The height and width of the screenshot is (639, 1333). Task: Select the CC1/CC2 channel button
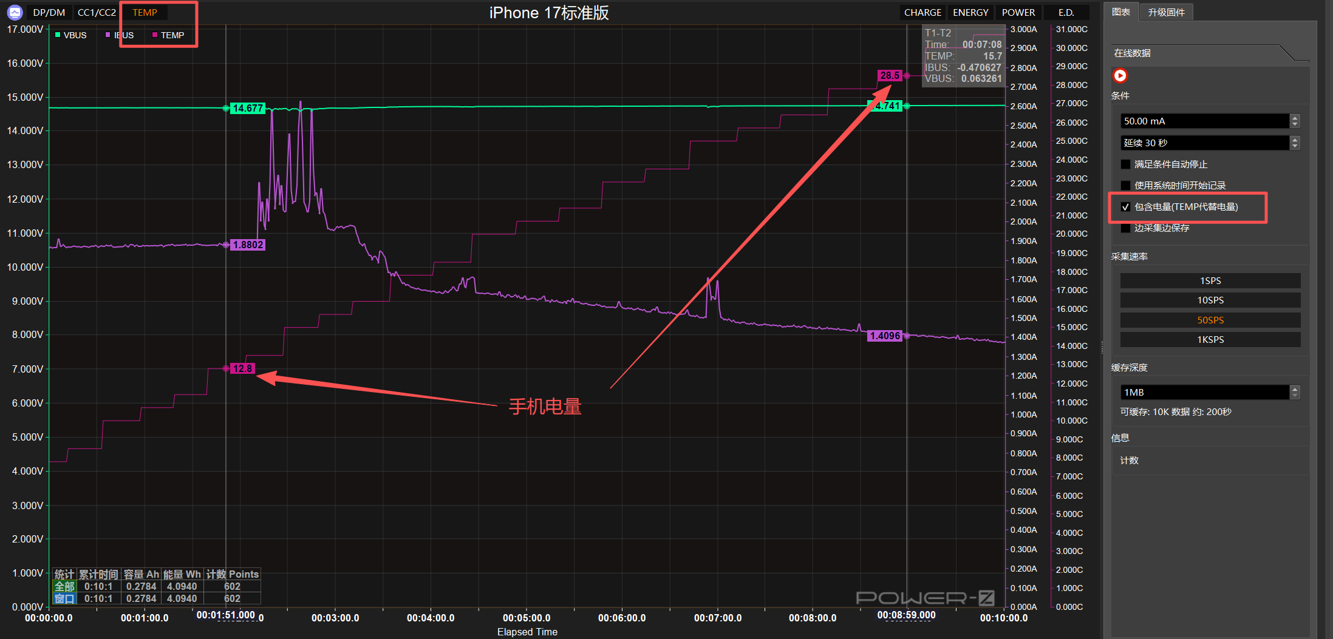pos(97,12)
